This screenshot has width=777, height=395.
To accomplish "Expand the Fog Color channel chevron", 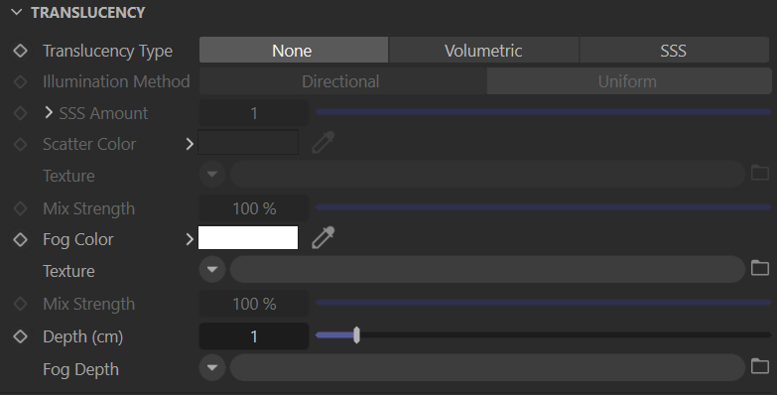I will click(190, 239).
